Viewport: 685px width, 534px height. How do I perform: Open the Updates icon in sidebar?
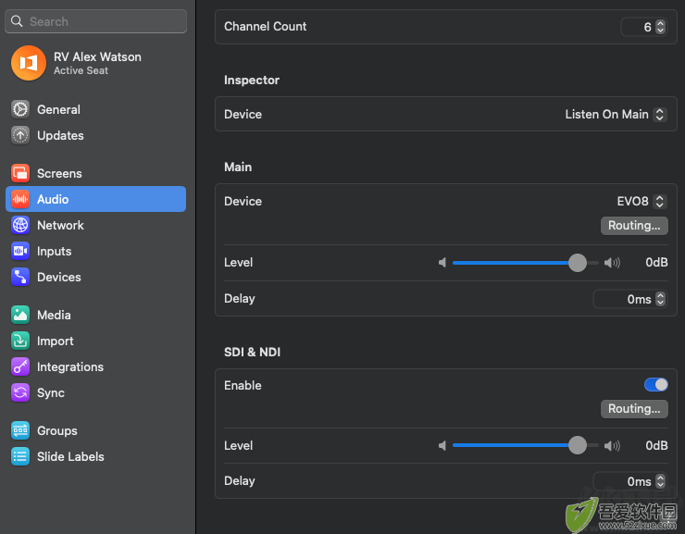[x=20, y=135]
